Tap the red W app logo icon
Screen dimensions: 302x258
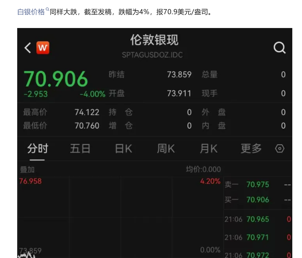43,48
